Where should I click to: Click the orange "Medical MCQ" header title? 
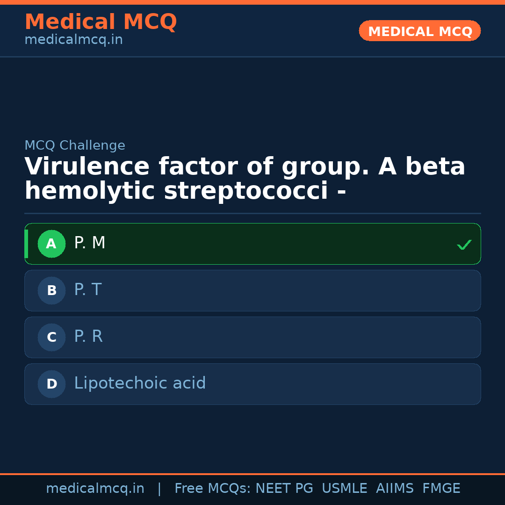pos(101,22)
